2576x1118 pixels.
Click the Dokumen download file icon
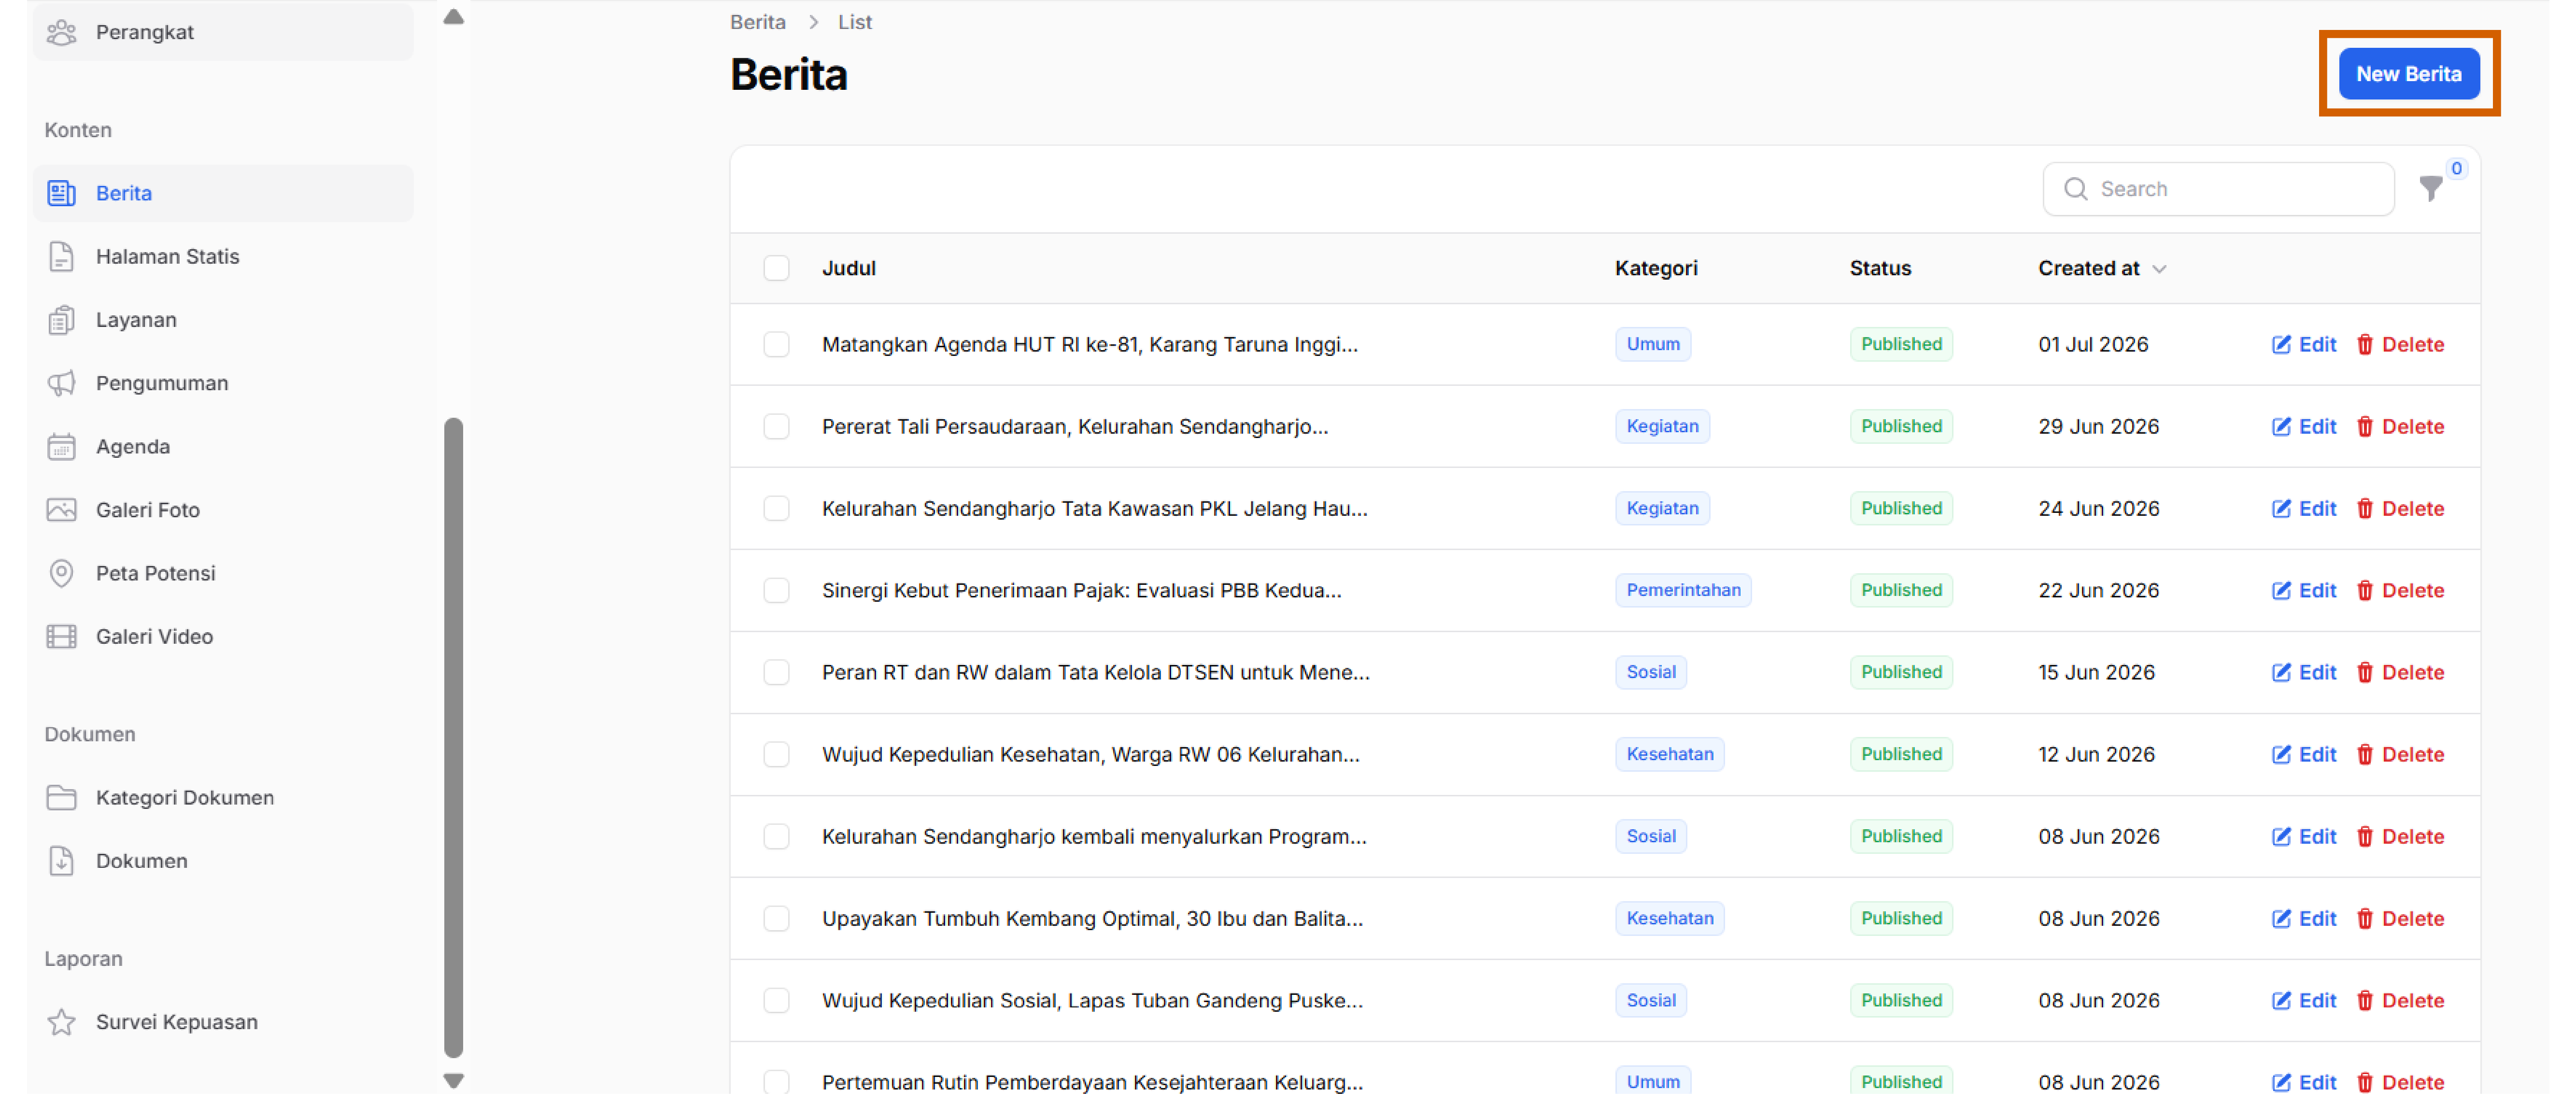tap(61, 860)
